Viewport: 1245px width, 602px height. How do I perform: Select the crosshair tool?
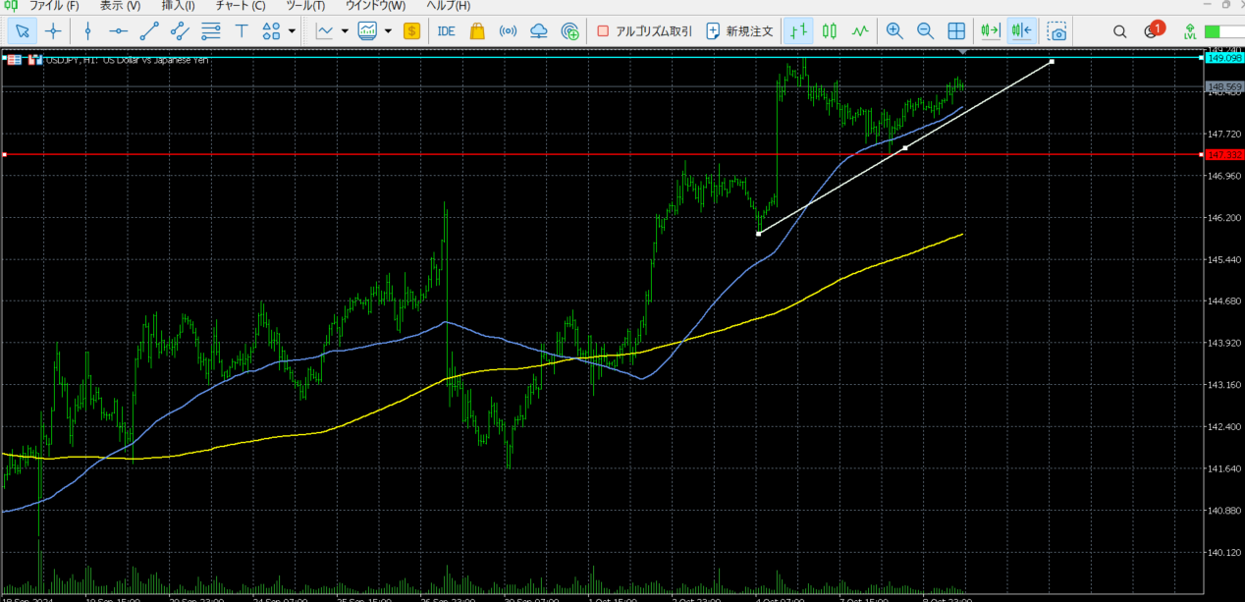coord(53,30)
